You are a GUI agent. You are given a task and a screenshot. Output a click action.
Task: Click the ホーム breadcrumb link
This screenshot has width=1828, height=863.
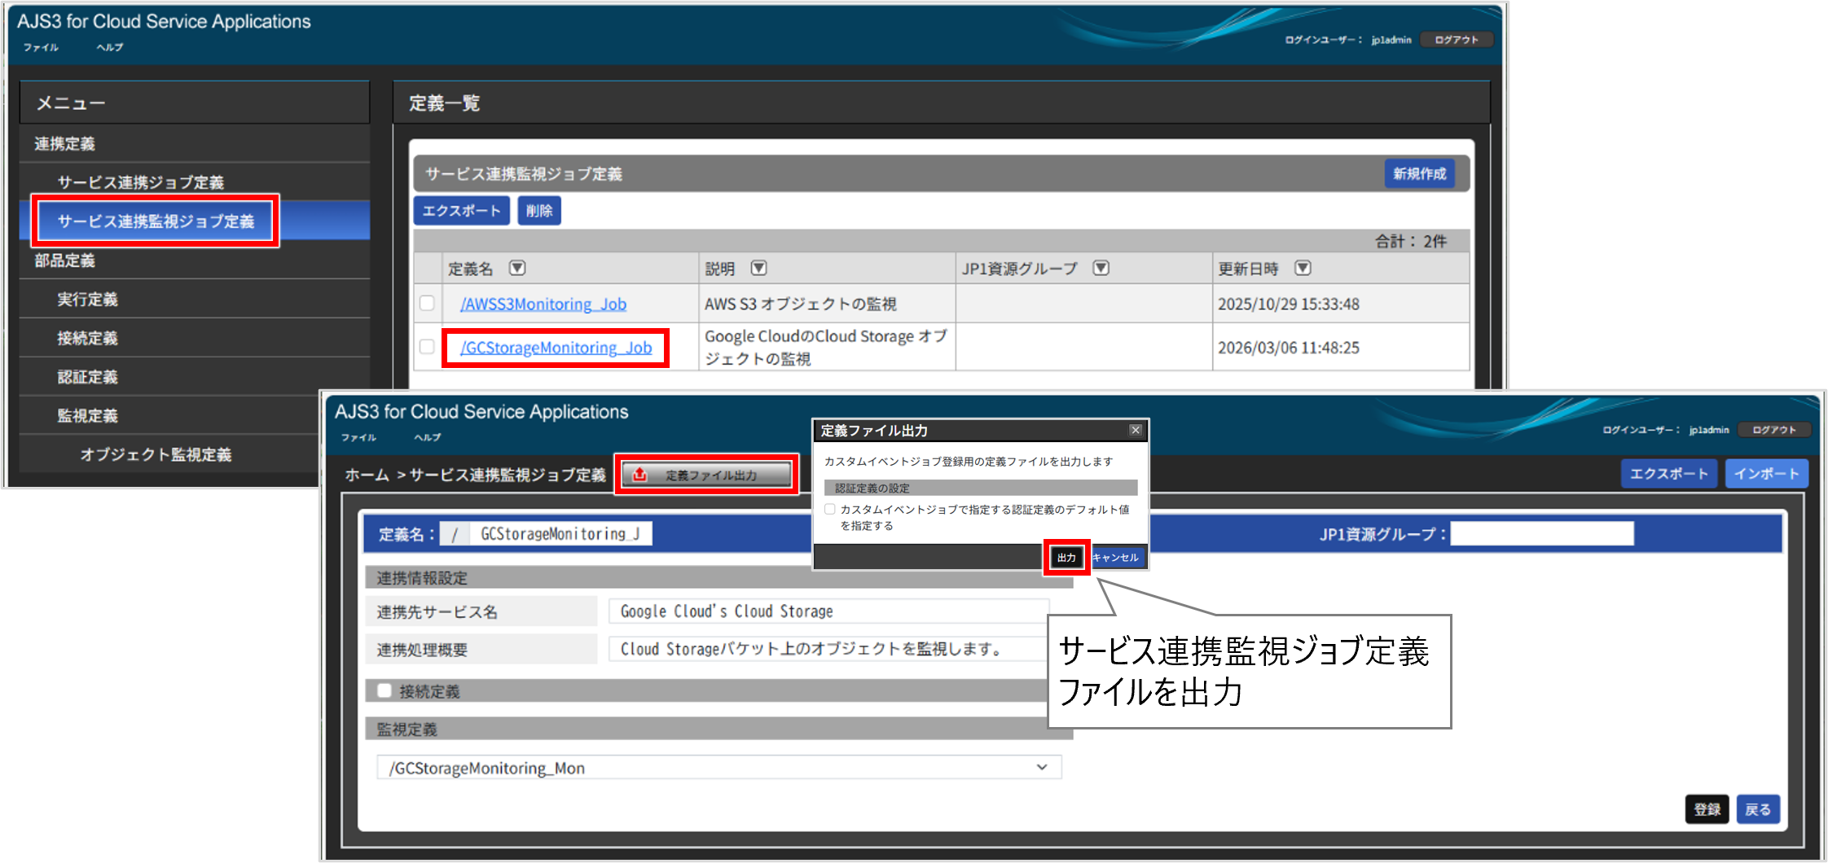(367, 475)
